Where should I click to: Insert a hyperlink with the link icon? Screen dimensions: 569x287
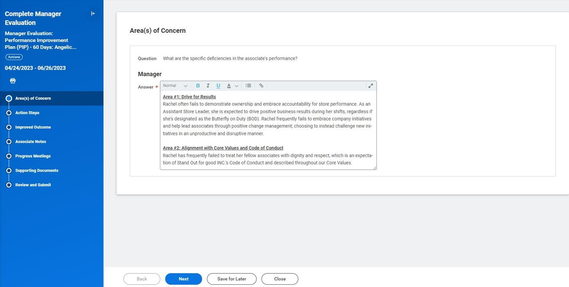[261, 85]
